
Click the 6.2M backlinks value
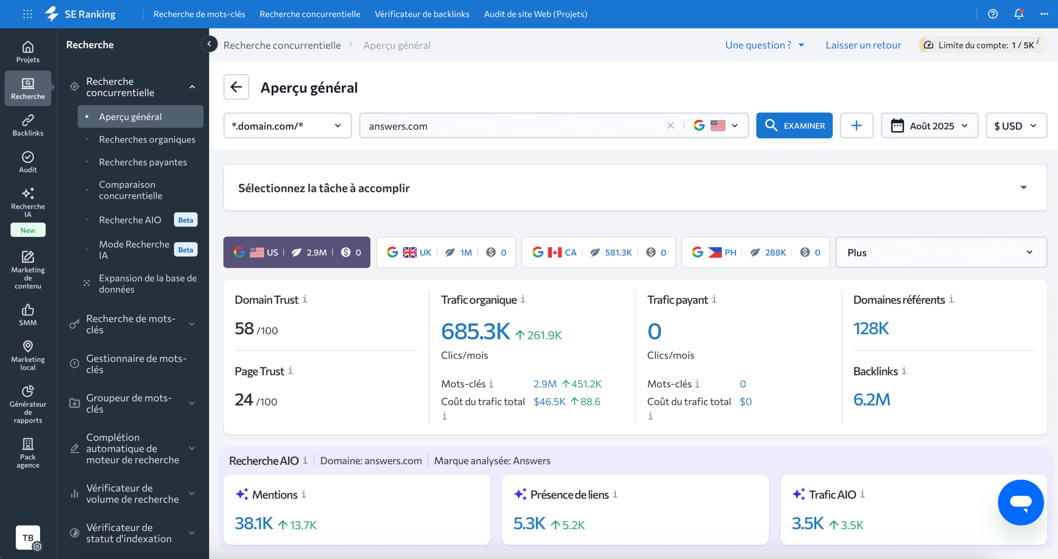[x=872, y=399]
